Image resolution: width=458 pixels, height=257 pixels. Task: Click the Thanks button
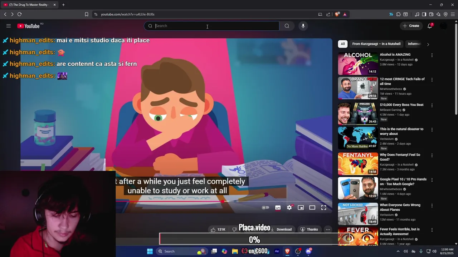click(309, 230)
